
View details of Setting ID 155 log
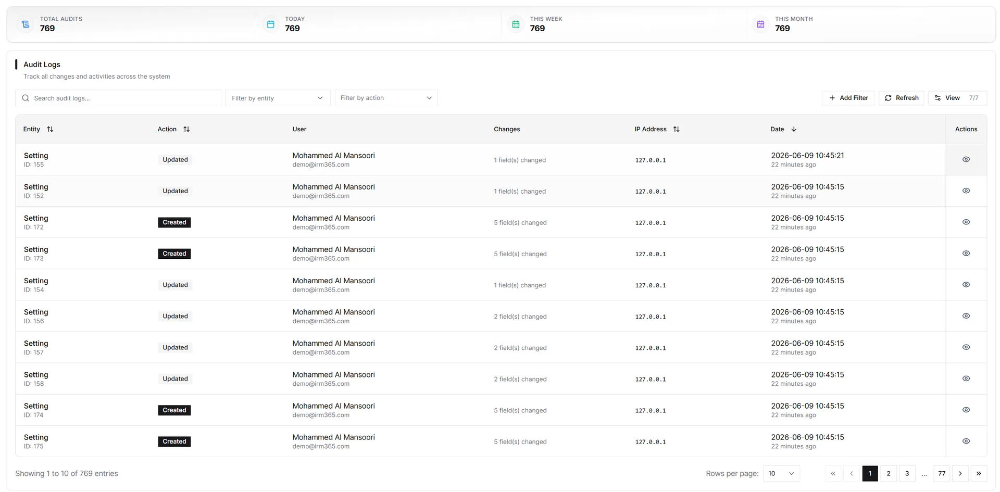point(966,159)
